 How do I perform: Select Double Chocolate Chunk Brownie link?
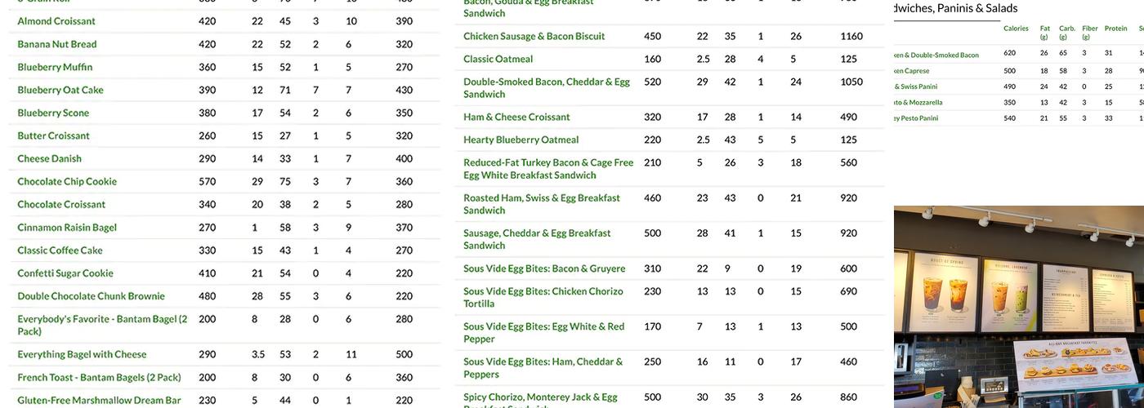(x=91, y=296)
